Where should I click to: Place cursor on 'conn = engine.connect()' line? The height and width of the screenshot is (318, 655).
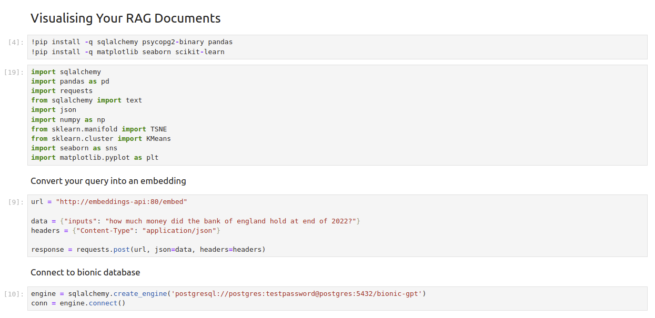[x=78, y=303]
